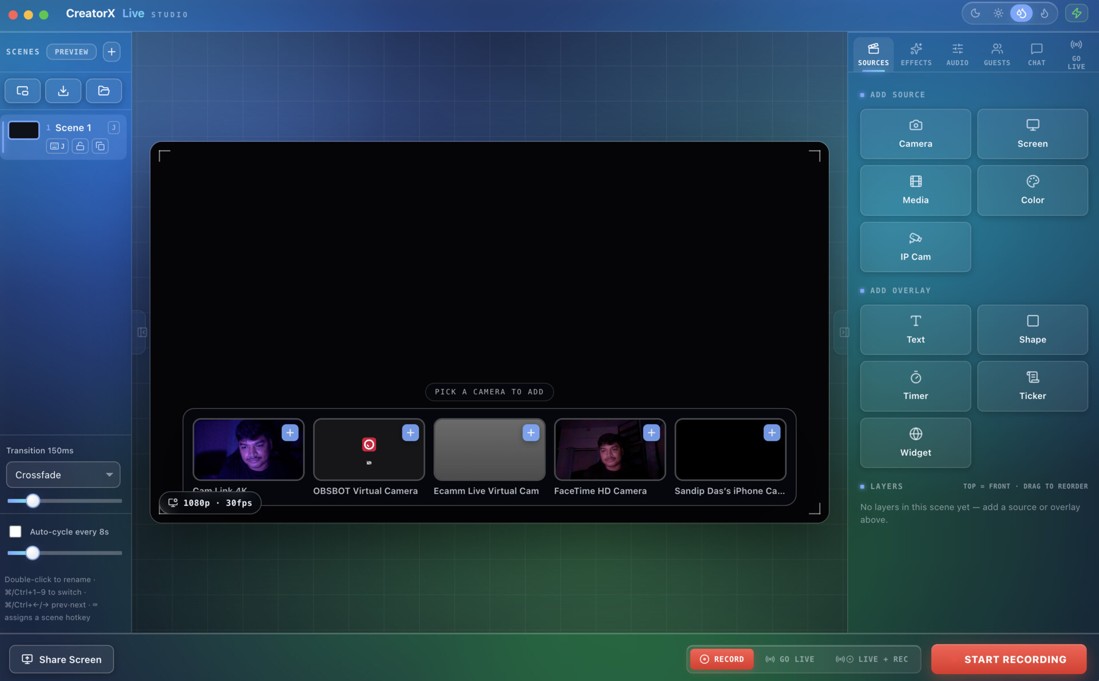The height and width of the screenshot is (681, 1099).
Task: Click the Scene 1 name label
Action: coord(73,128)
